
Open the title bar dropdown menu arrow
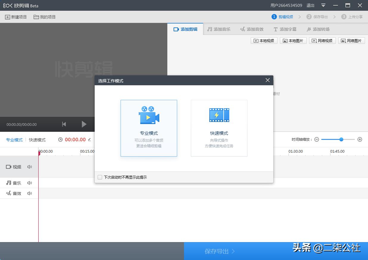coord(323,5)
